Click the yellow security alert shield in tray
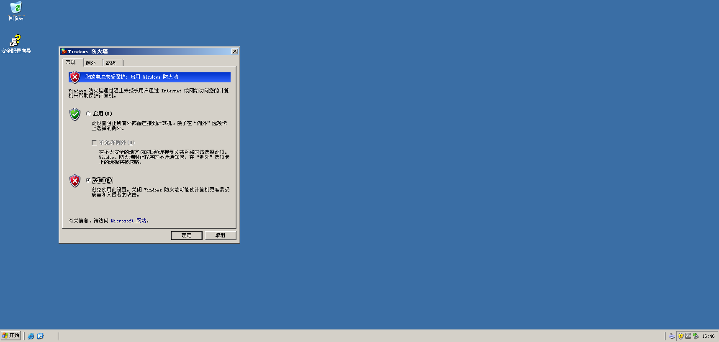This screenshot has height=342, width=719. point(680,336)
